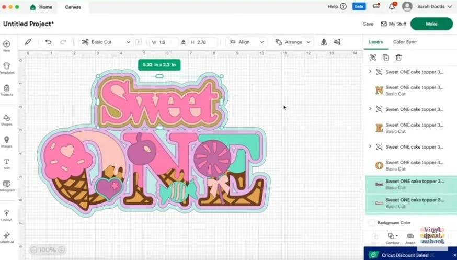Switch to the Layers tab
The width and height of the screenshot is (457, 260).
(375, 42)
